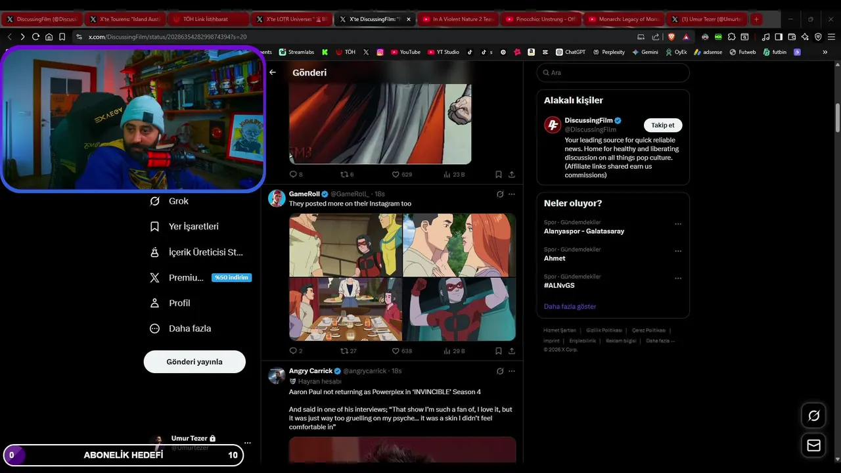Share GameRoll_ post
The image size is (841, 473).
coord(512,351)
